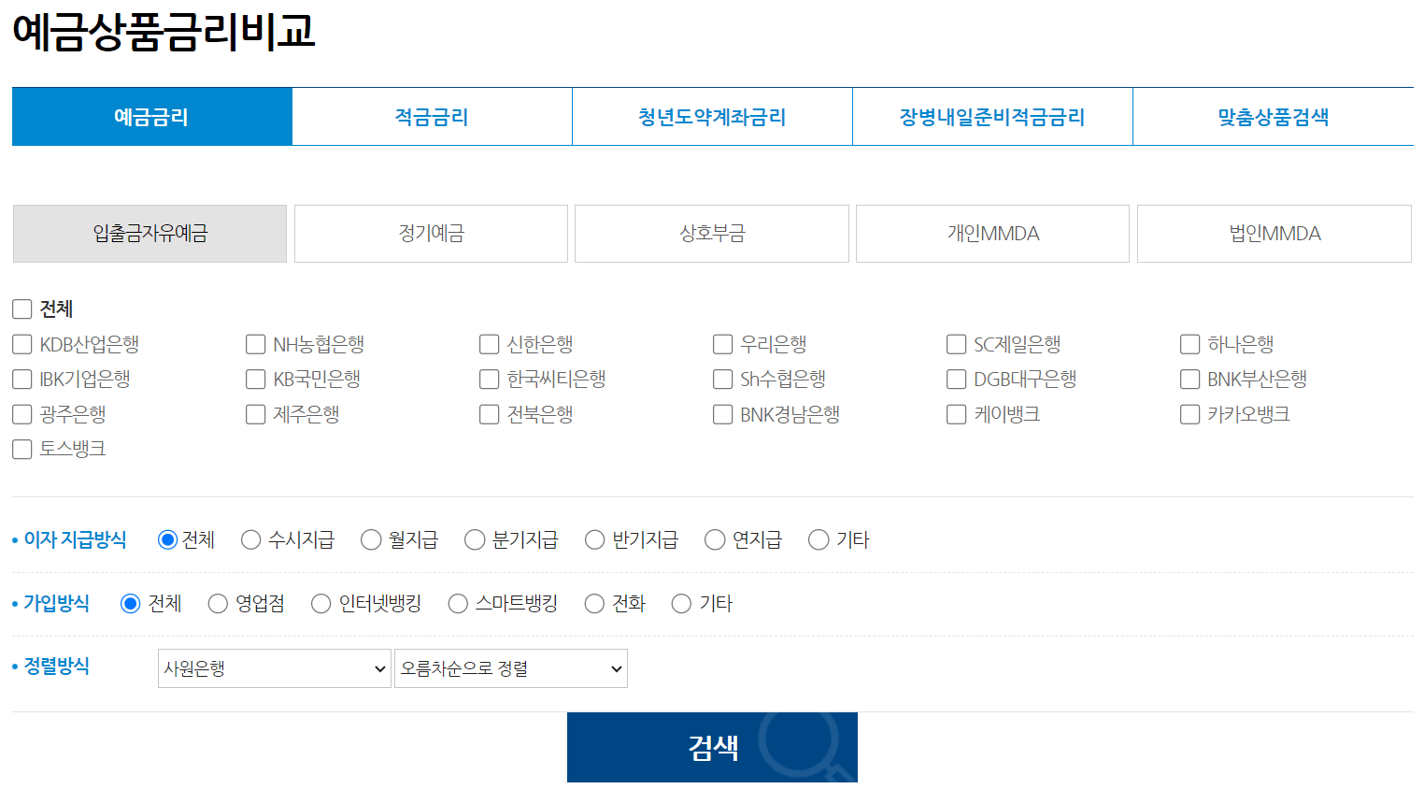Check the 케이뱅크 checkbox

(957, 414)
